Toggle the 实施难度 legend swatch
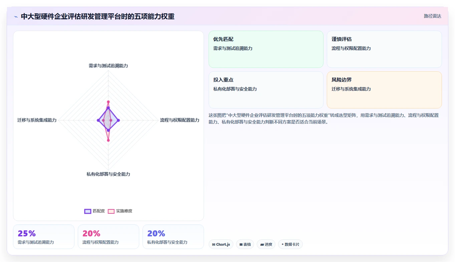 [x=111, y=211]
